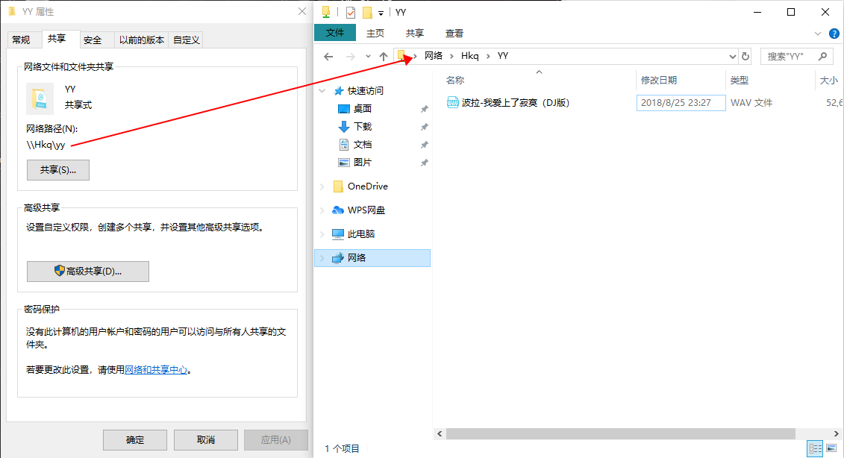The image size is (844, 458).
Task: Click the Desktop folder icon
Action: (344, 109)
